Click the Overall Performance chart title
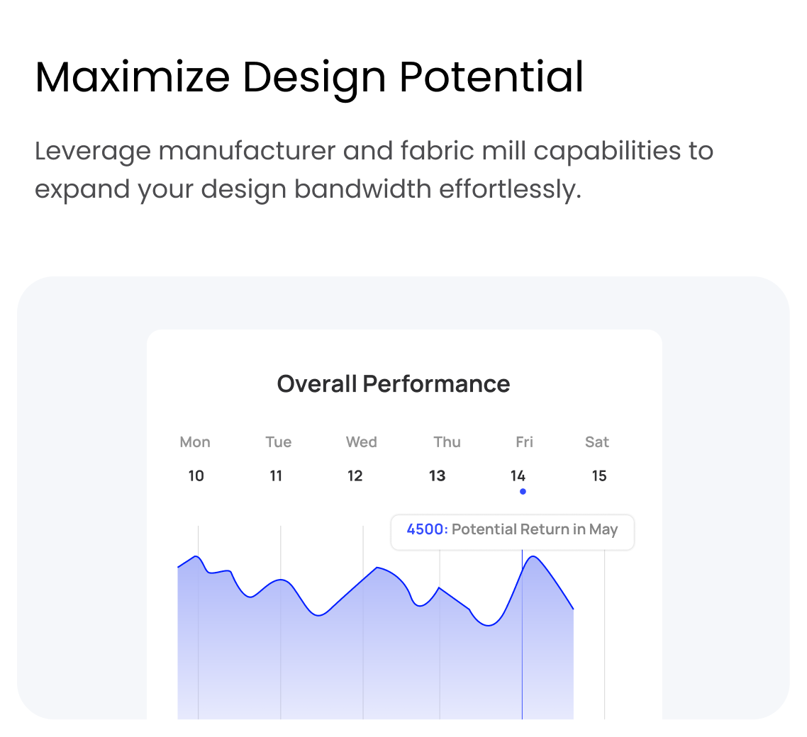Screen dimensions: 807x737 (394, 384)
